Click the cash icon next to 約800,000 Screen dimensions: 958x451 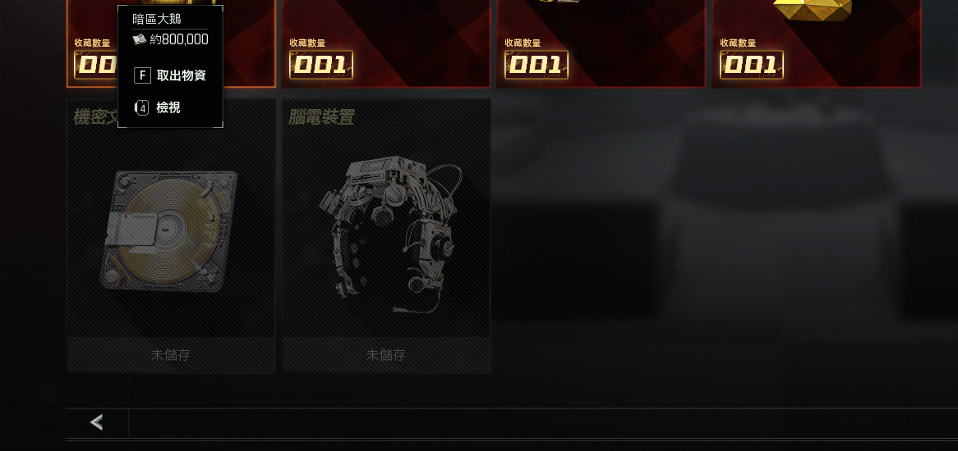(x=140, y=39)
